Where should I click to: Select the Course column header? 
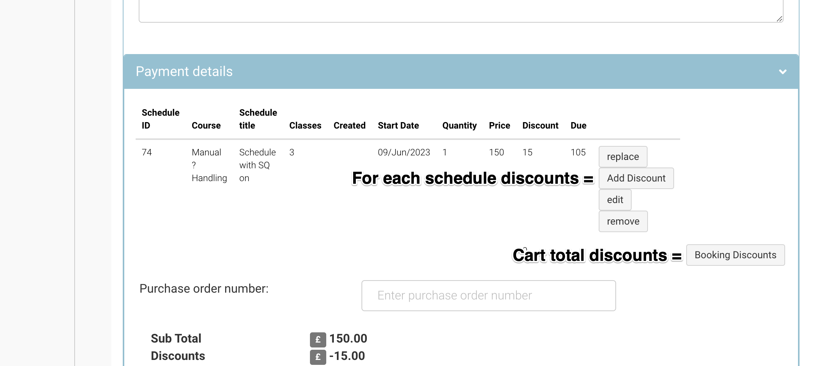tap(206, 126)
